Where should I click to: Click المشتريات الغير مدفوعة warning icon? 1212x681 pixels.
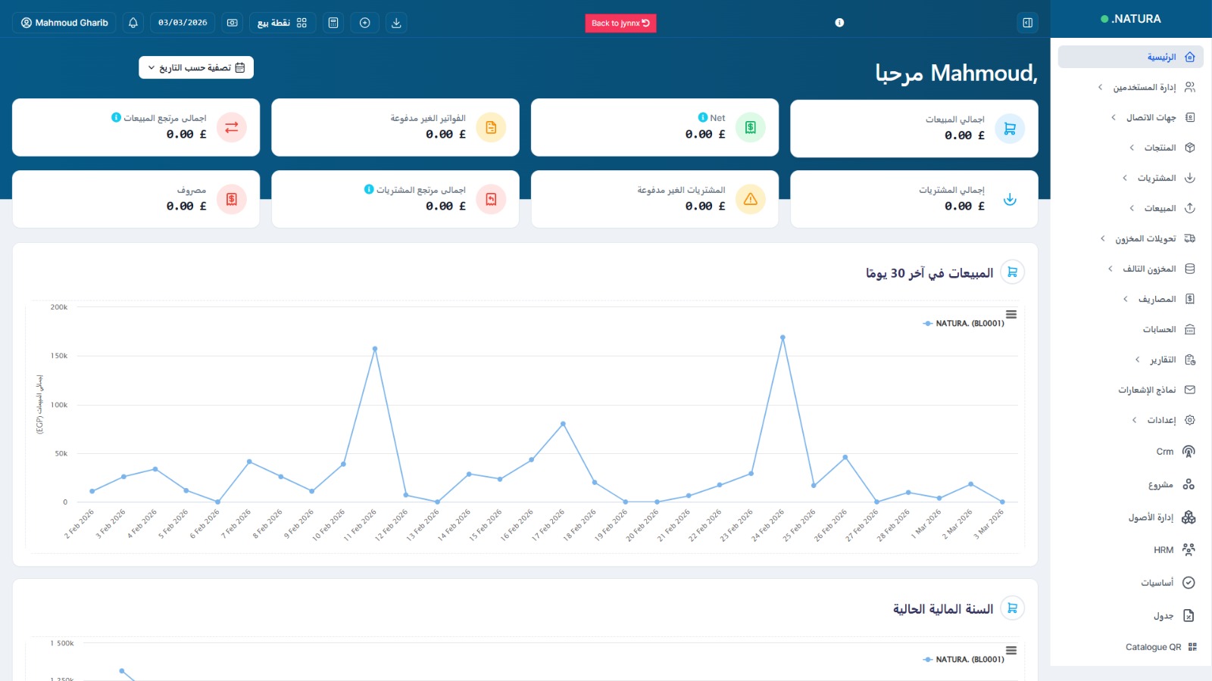pos(750,199)
